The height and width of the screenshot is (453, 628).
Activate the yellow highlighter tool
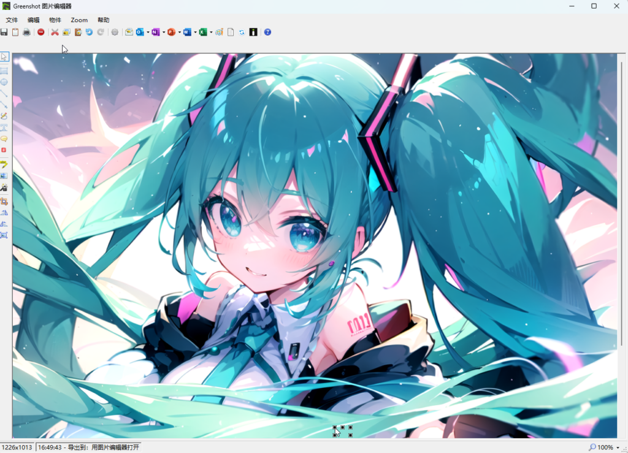[4, 164]
